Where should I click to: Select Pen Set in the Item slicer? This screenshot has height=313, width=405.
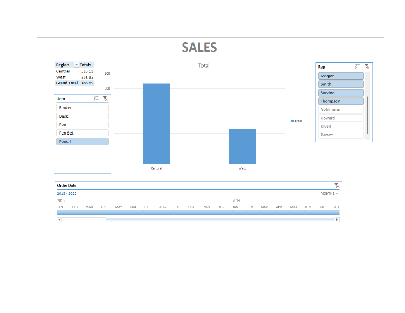(x=82, y=133)
